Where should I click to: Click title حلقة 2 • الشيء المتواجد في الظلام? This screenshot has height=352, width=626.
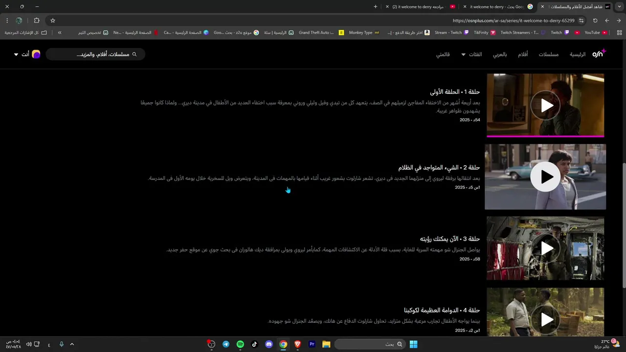tap(439, 168)
